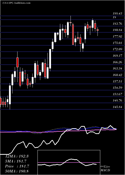Click the 169.17 price axis label
This screenshot has width=125, height=175.
[x=117, y=56]
